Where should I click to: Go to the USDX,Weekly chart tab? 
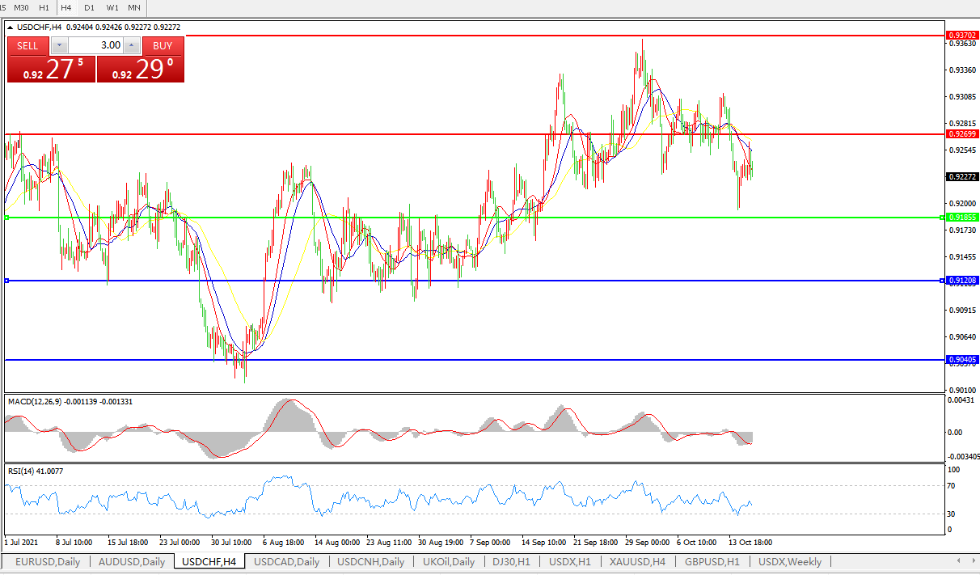(x=790, y=561)
